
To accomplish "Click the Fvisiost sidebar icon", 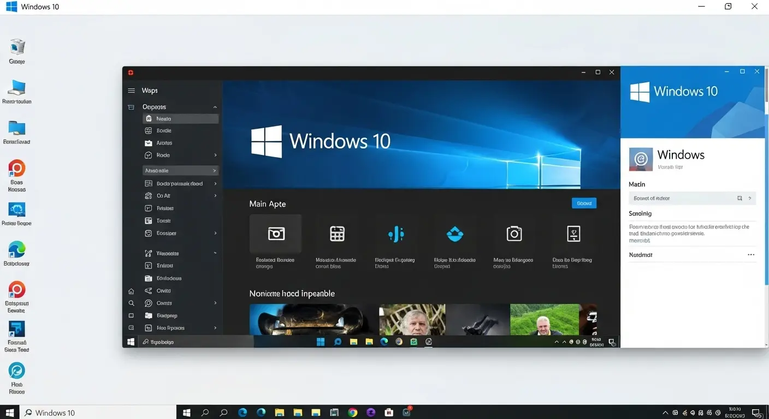I will tap(148, 208).
